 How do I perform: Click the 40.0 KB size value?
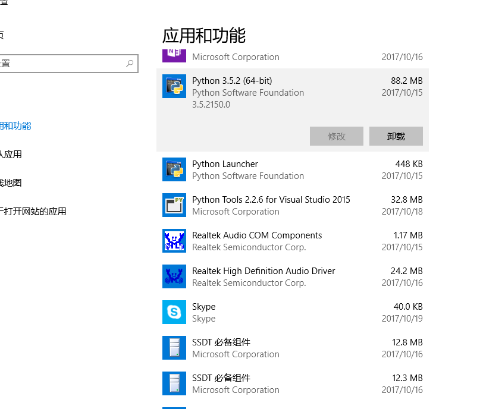point(408,307)
